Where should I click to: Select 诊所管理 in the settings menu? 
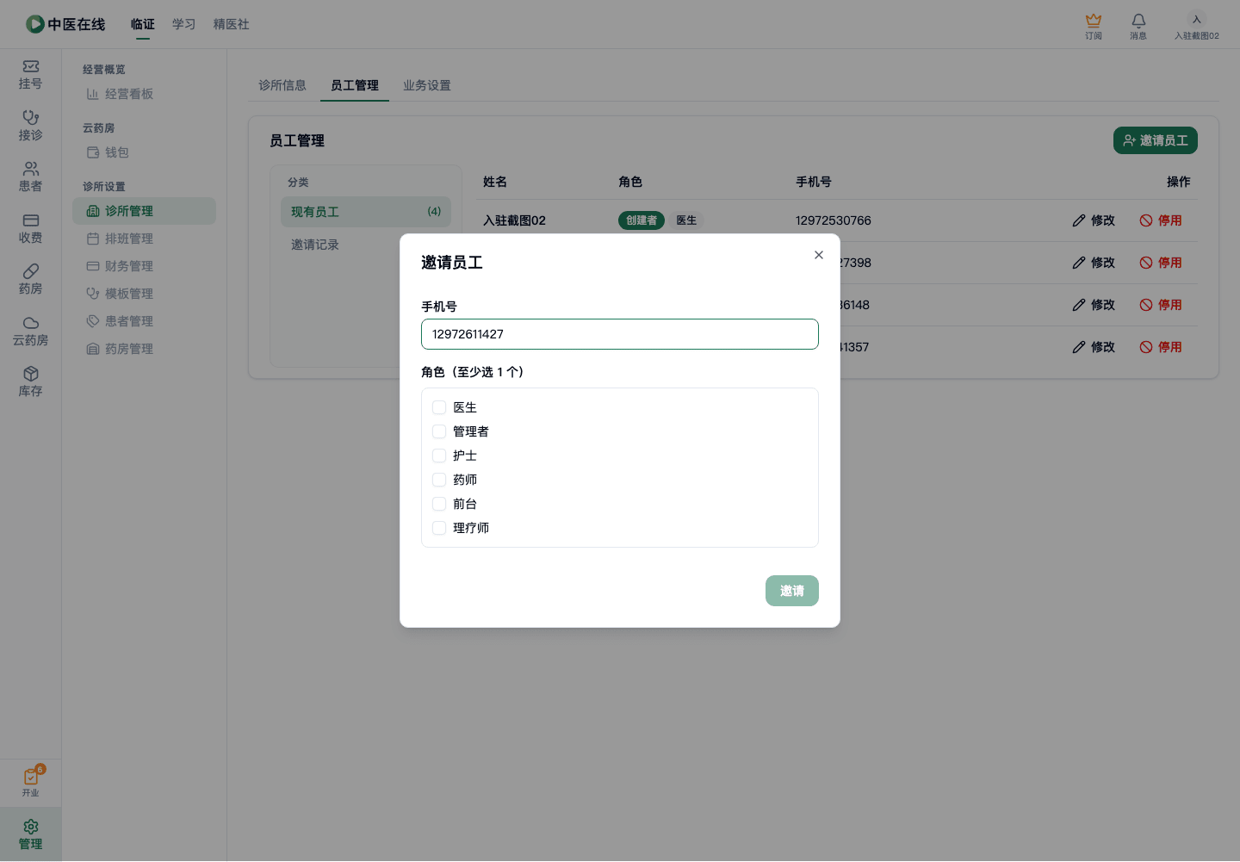(x=144, y=211)
